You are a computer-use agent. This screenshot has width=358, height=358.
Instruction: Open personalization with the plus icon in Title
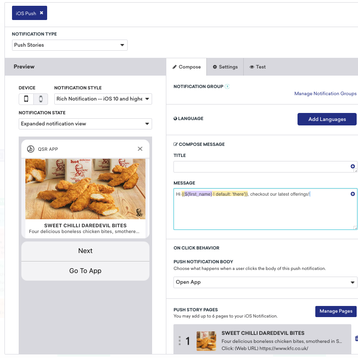coord(353,166)
